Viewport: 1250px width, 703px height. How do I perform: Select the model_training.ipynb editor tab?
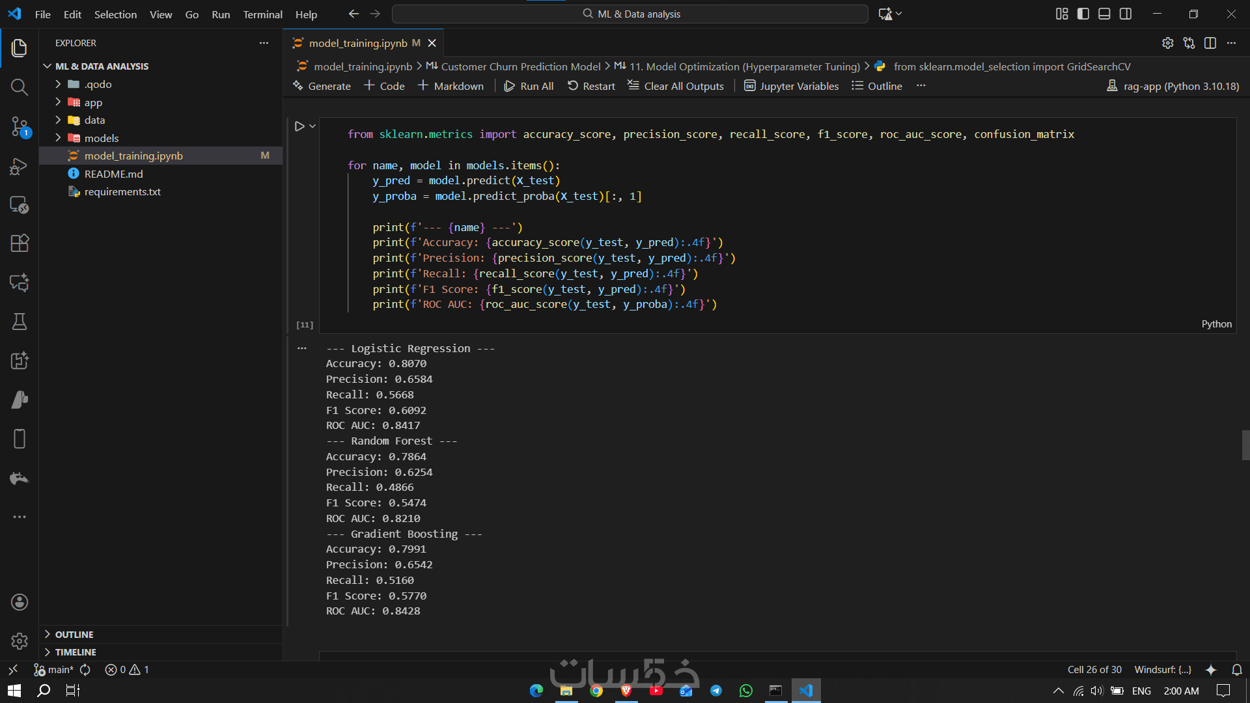pyautogui.click(x=357, y=43)
